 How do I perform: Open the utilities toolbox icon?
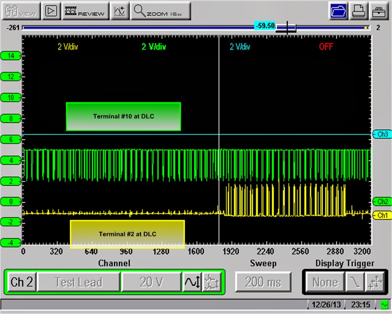click(x=379, y=11)
